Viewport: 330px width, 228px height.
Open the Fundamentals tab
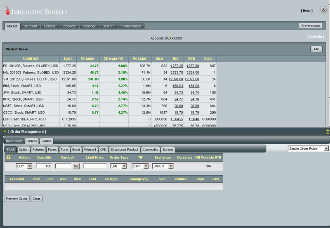tap(131, 26)
